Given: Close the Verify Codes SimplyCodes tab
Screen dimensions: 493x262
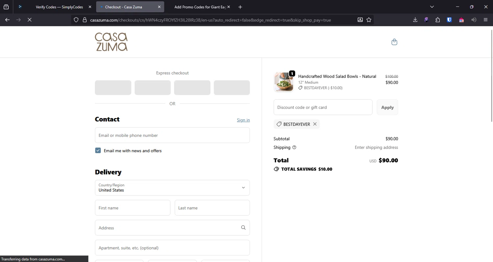Looking at the screenshot, I should [90, 7].
